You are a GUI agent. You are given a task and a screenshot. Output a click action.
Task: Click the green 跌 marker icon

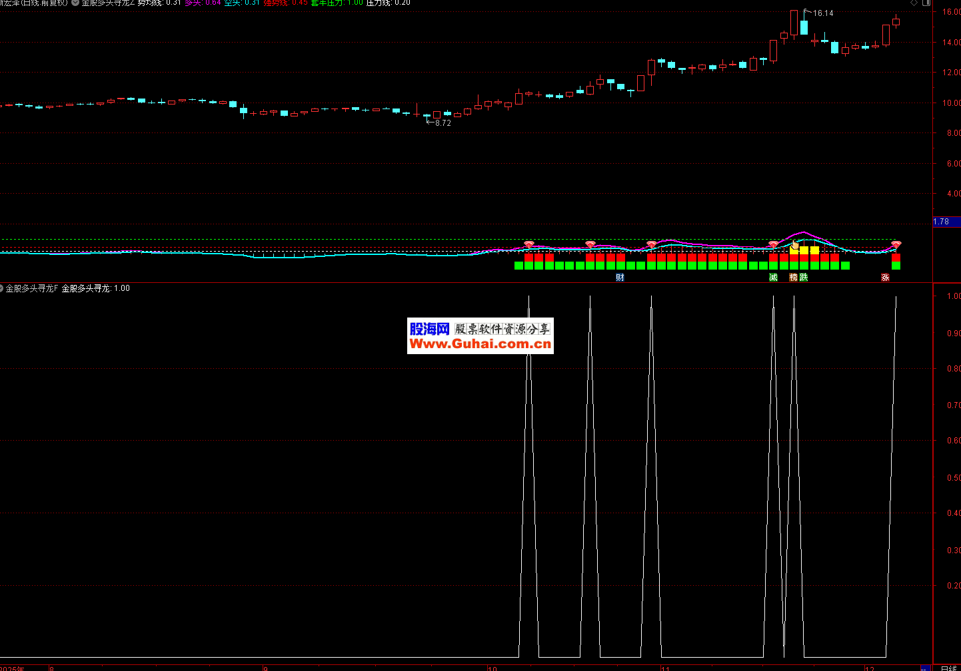(x=804, y=278)
